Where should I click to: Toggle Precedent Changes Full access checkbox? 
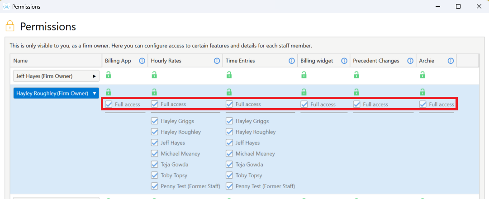coord(356,104)
